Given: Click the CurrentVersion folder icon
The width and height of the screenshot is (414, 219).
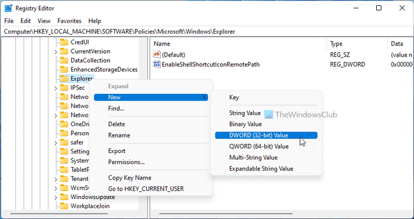Looking at the screenshot, I should point(64,51).
